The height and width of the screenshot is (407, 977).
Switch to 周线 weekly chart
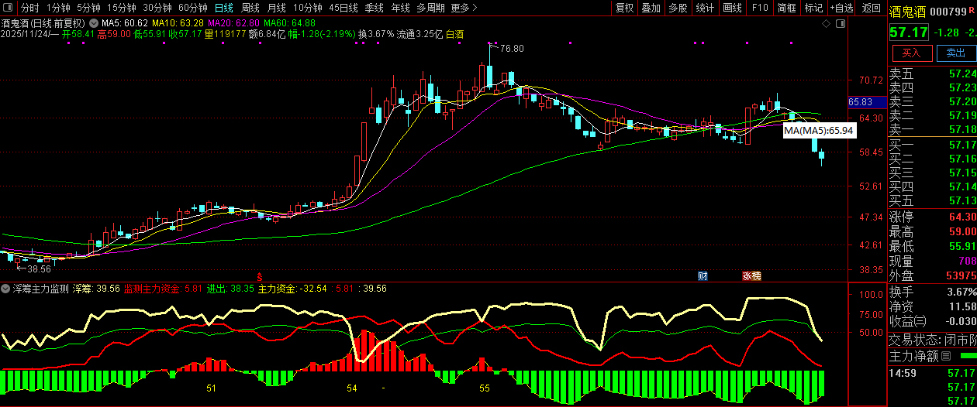tap(250, 8)
